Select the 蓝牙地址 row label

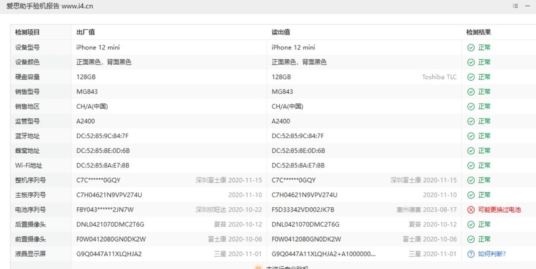pyautogui.click(x=27, y=136)
